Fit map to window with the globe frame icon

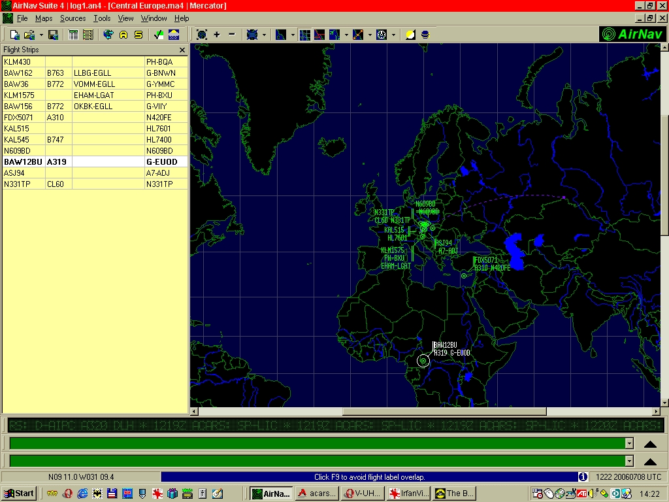202,35
